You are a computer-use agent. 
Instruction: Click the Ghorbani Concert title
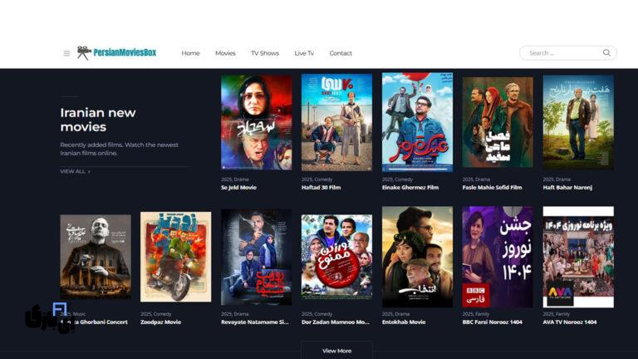tap(94, 322)
